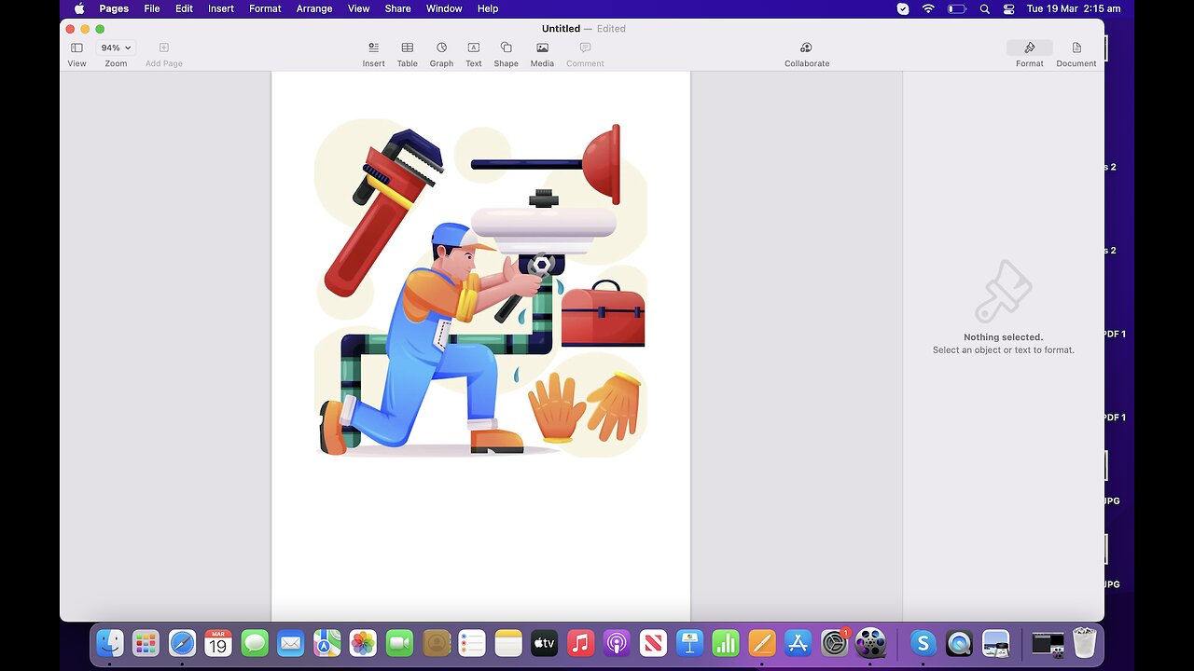This screenshot has height=671, width=1194.
Task: Open FaceTime in the Dock
Action: click(x=399, y=643)
